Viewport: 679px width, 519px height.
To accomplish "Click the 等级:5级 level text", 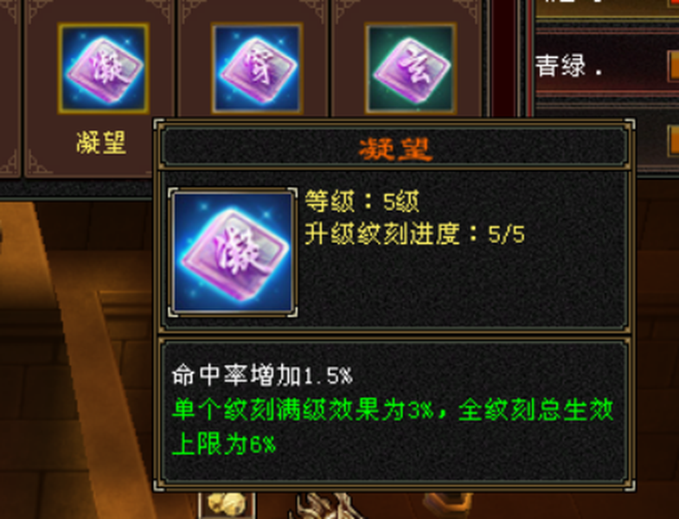I will [x=362, y=202].
